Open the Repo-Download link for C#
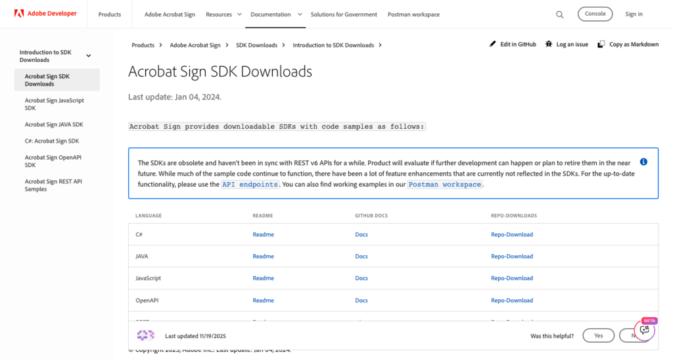The height and width of the screenshot is (359, 673). (511, 235)
